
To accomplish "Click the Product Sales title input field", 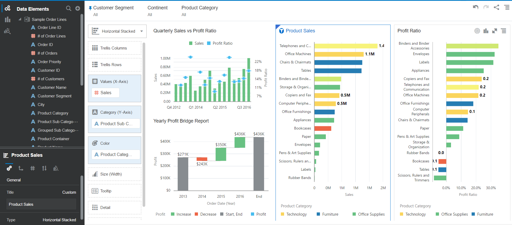I will [x=41, y=204].
